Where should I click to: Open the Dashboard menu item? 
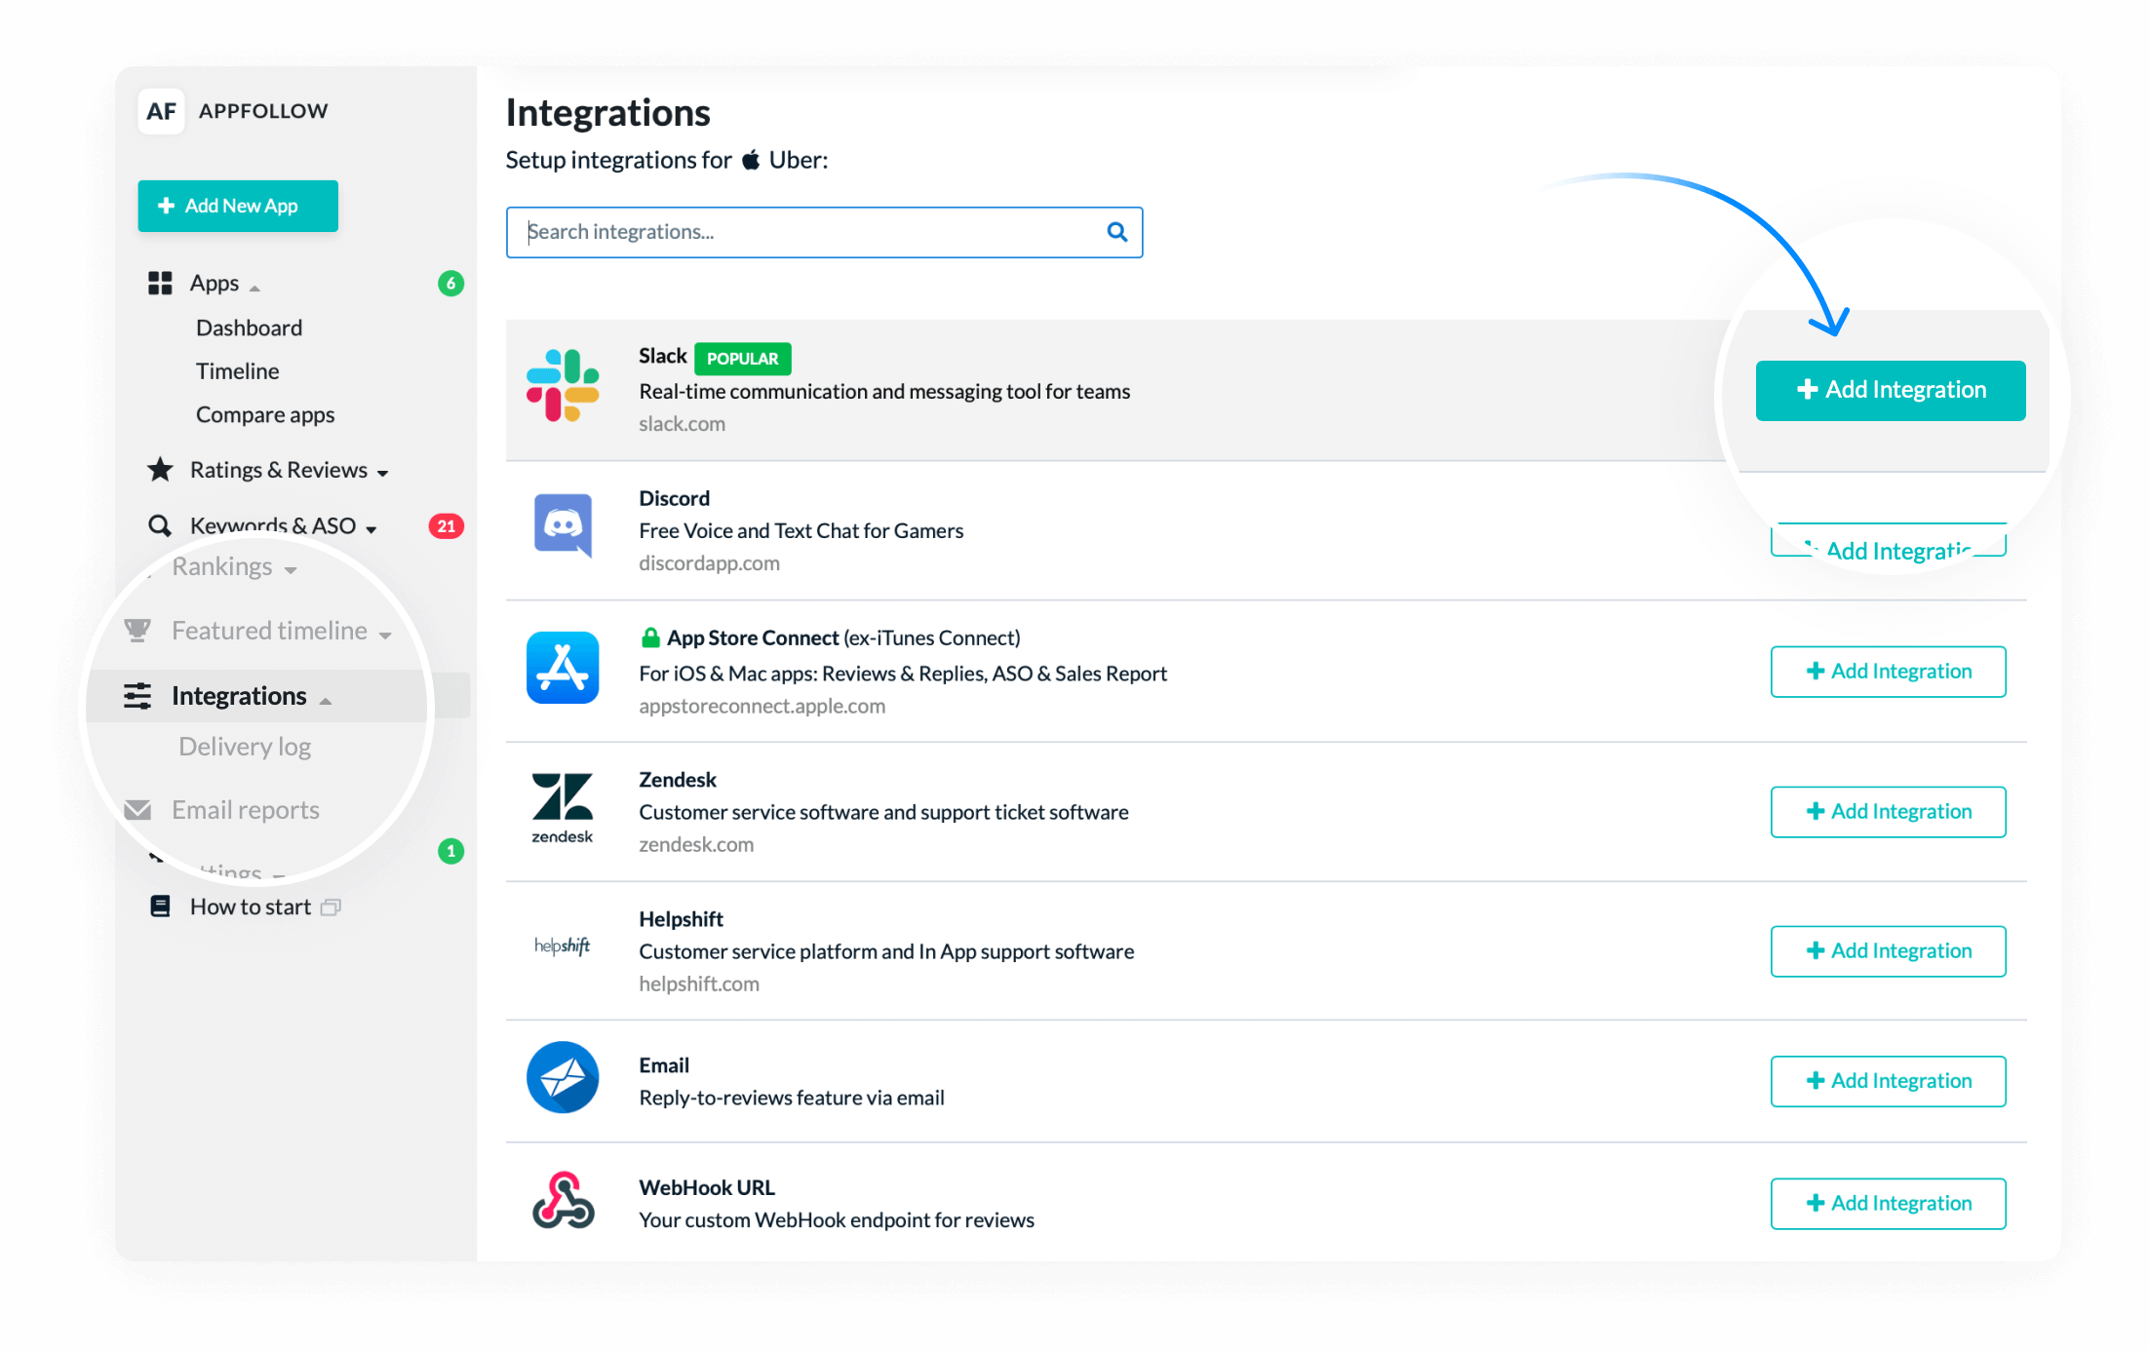249,328
